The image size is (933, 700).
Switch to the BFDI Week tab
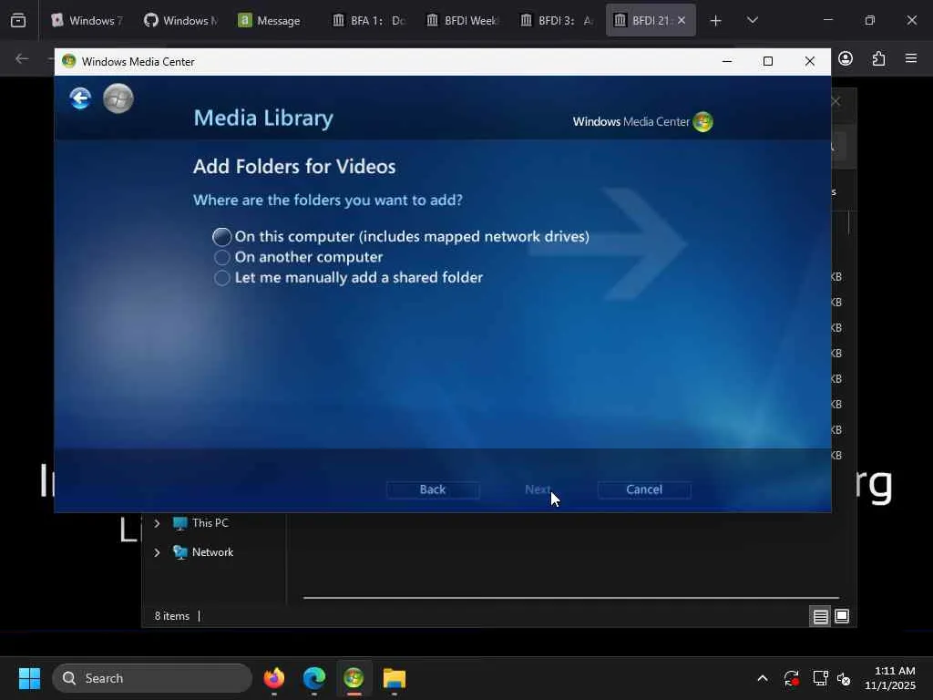[463, 20]
